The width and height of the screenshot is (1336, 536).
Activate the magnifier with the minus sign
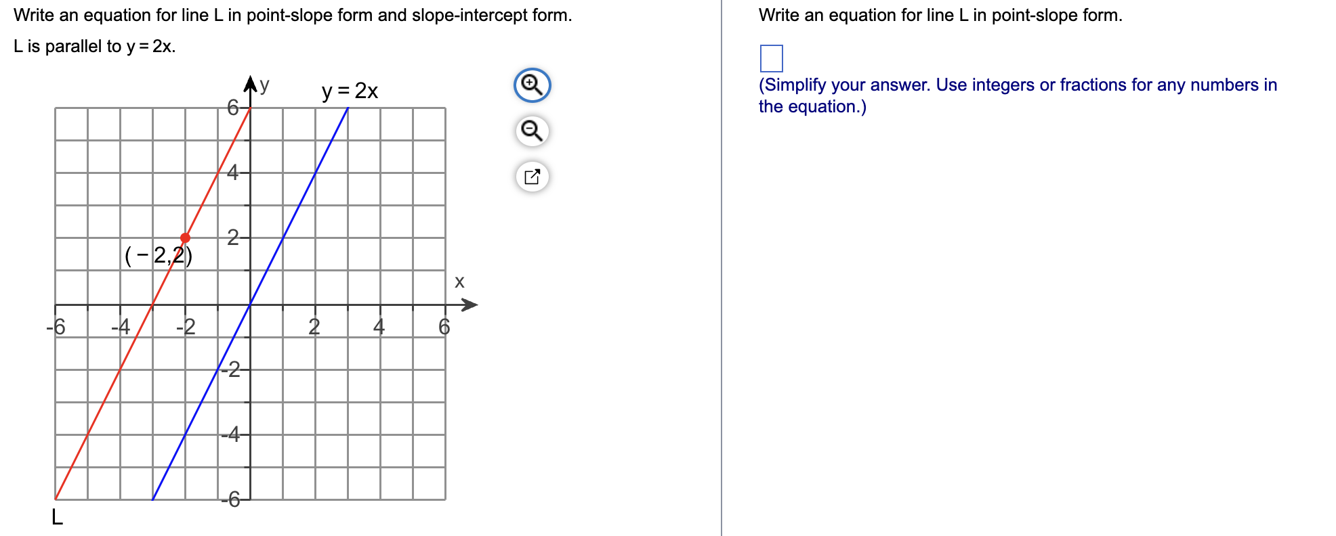click(x=533, y=131)
